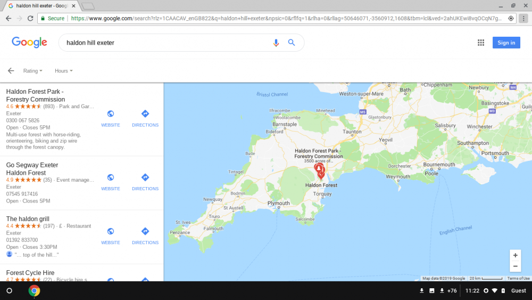
Task: Get directions to Go Segway Exeter
Action: [145, 182]
